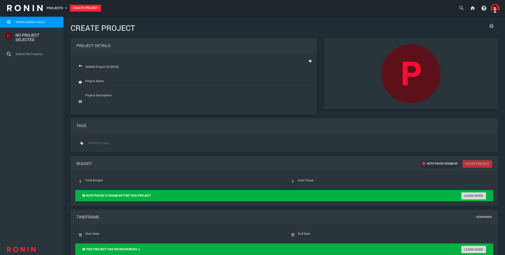Click the RONIN logo in the header
This screenshot has width=505, height=255.
[25, 8]
